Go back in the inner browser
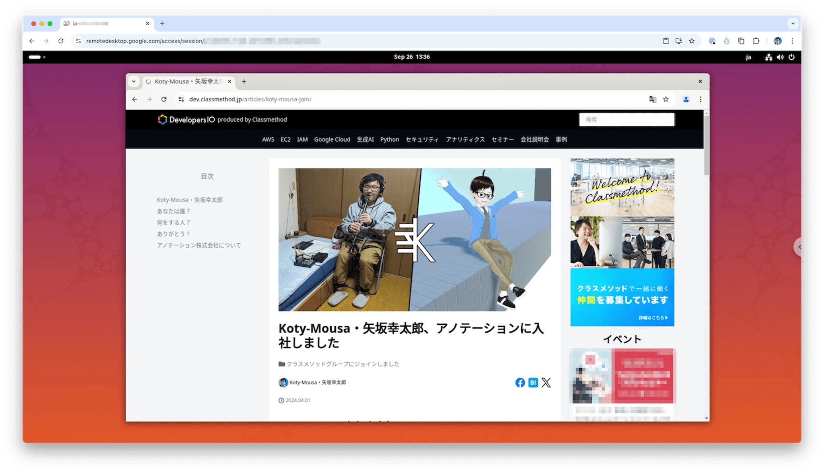Screen dimensions: 824x473 click(135, 99)
